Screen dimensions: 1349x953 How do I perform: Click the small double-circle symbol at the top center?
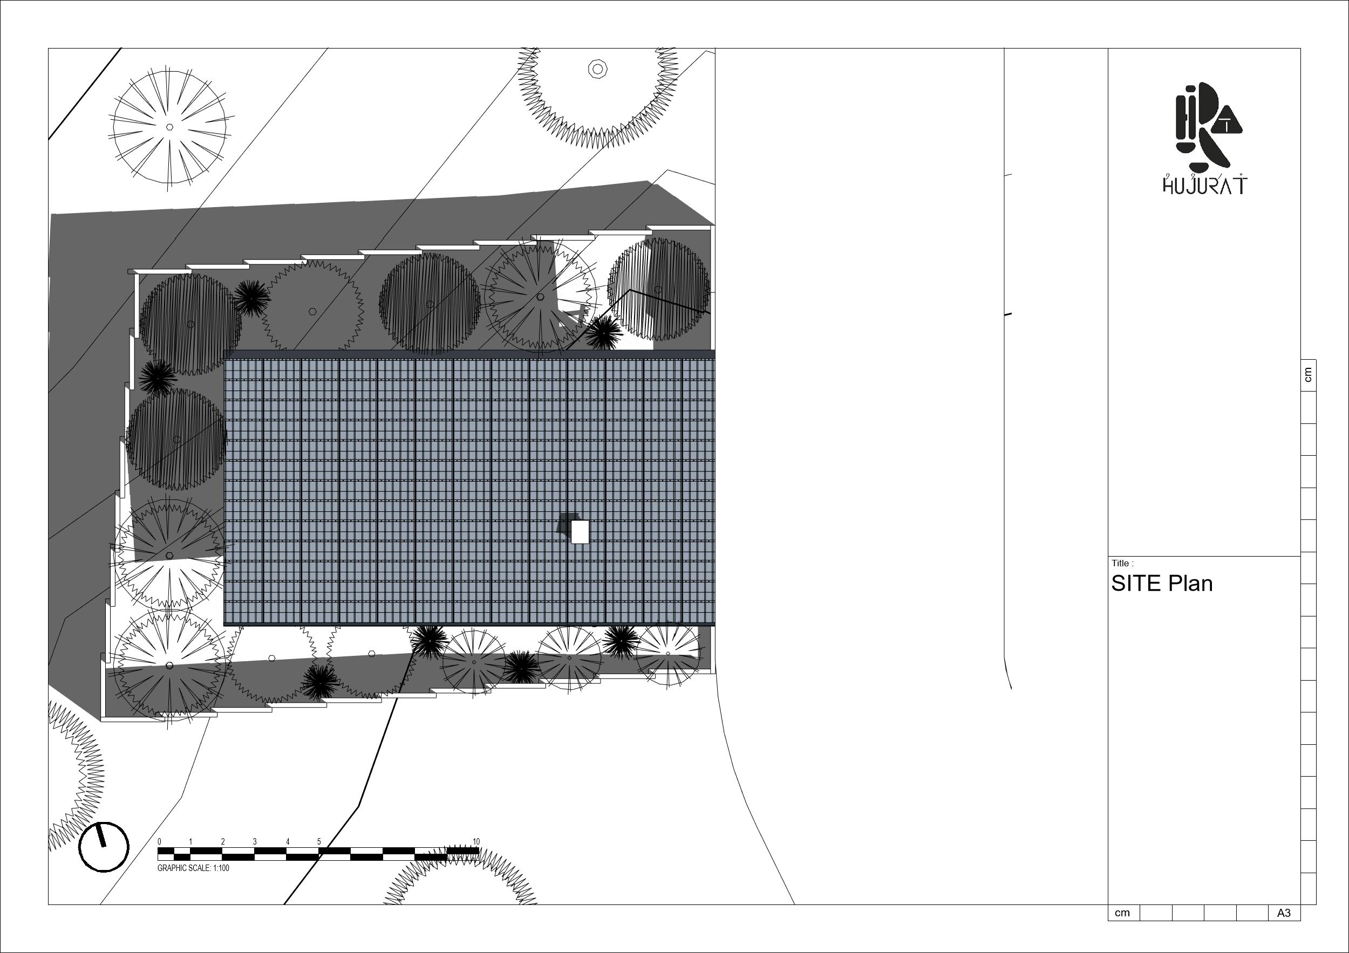point(597,69)
